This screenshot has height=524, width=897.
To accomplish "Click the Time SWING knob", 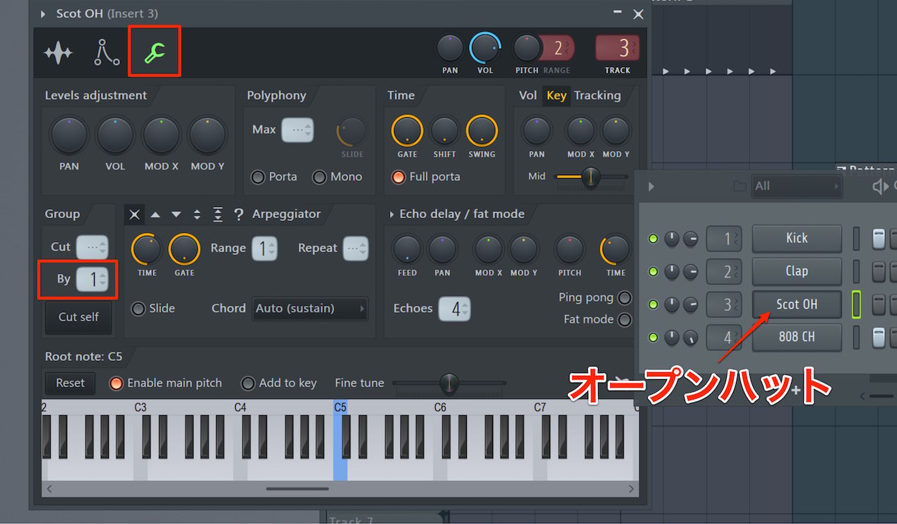I will tap(482, 131).
